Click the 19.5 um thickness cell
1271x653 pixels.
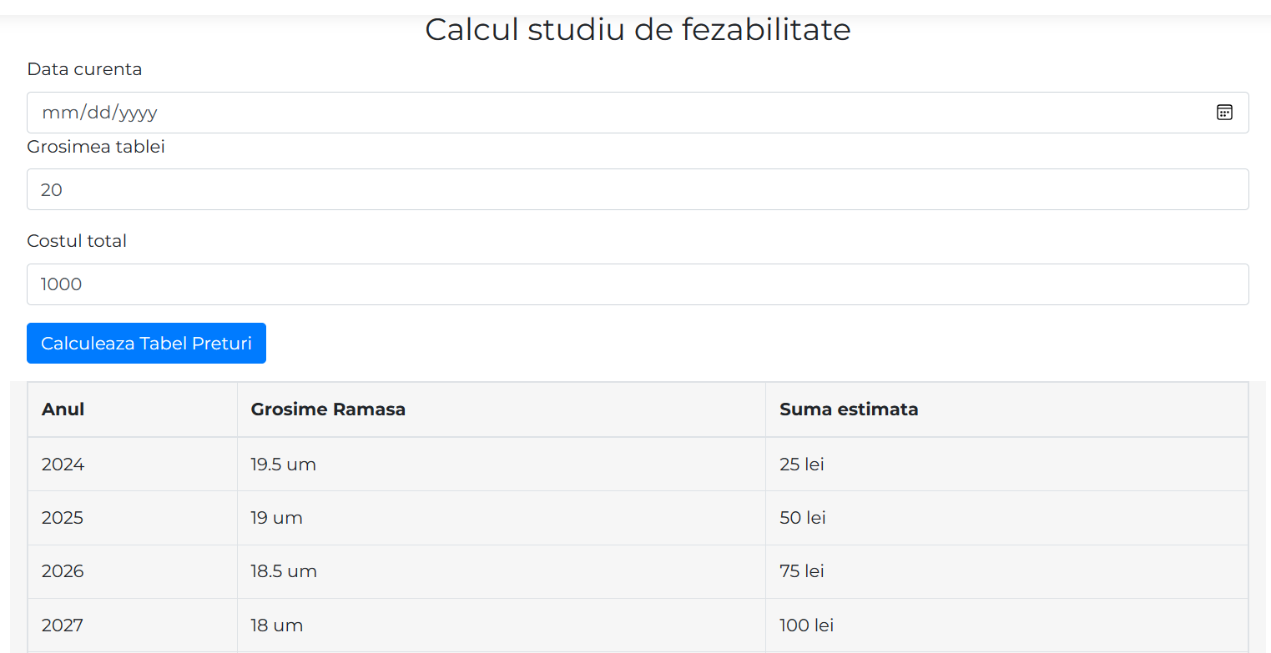click(284, 465)
